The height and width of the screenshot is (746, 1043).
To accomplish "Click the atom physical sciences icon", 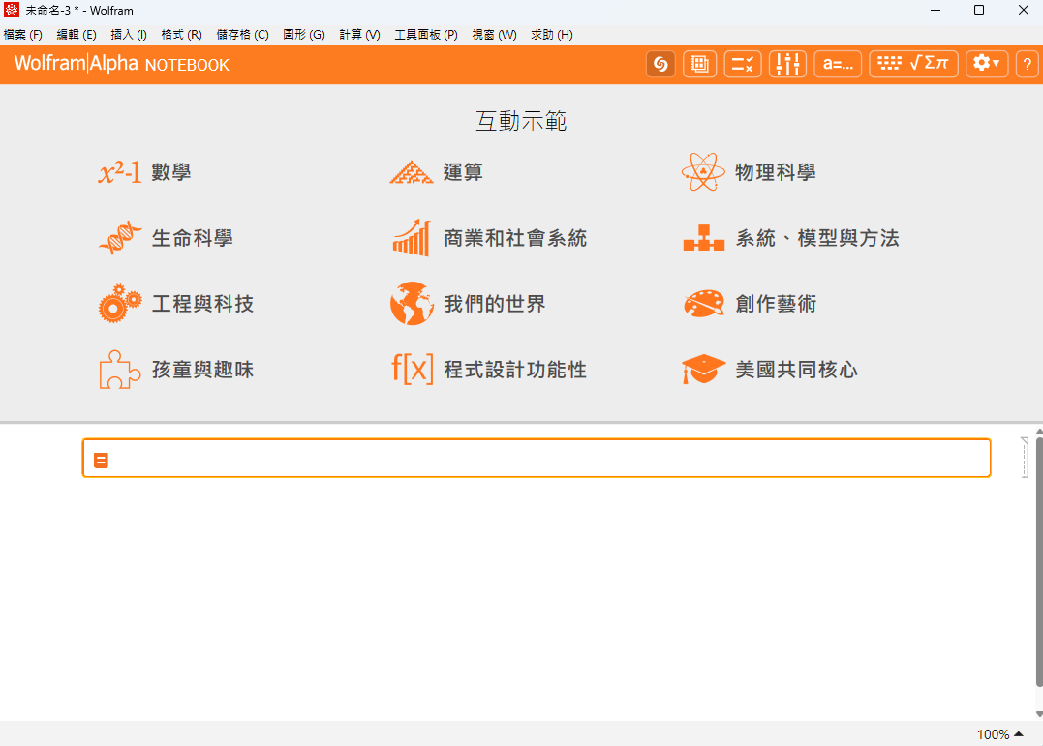I will pyautogui.click(x=703, y=171).
